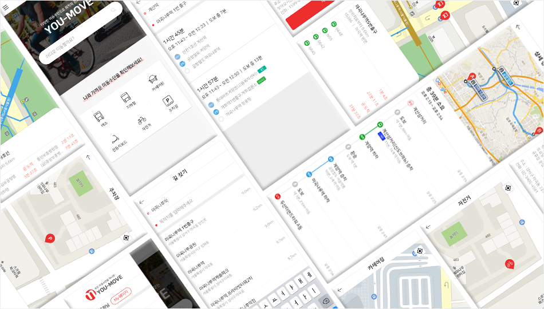
Task: Go back from the 길 찾기 search screen
Action: point(141,202)
